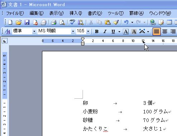Toggle center alignment button
This screenshot has height=136, width=177.
click(165, 32)
